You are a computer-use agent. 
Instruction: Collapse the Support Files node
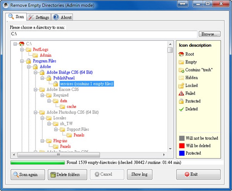pos(56,129)
